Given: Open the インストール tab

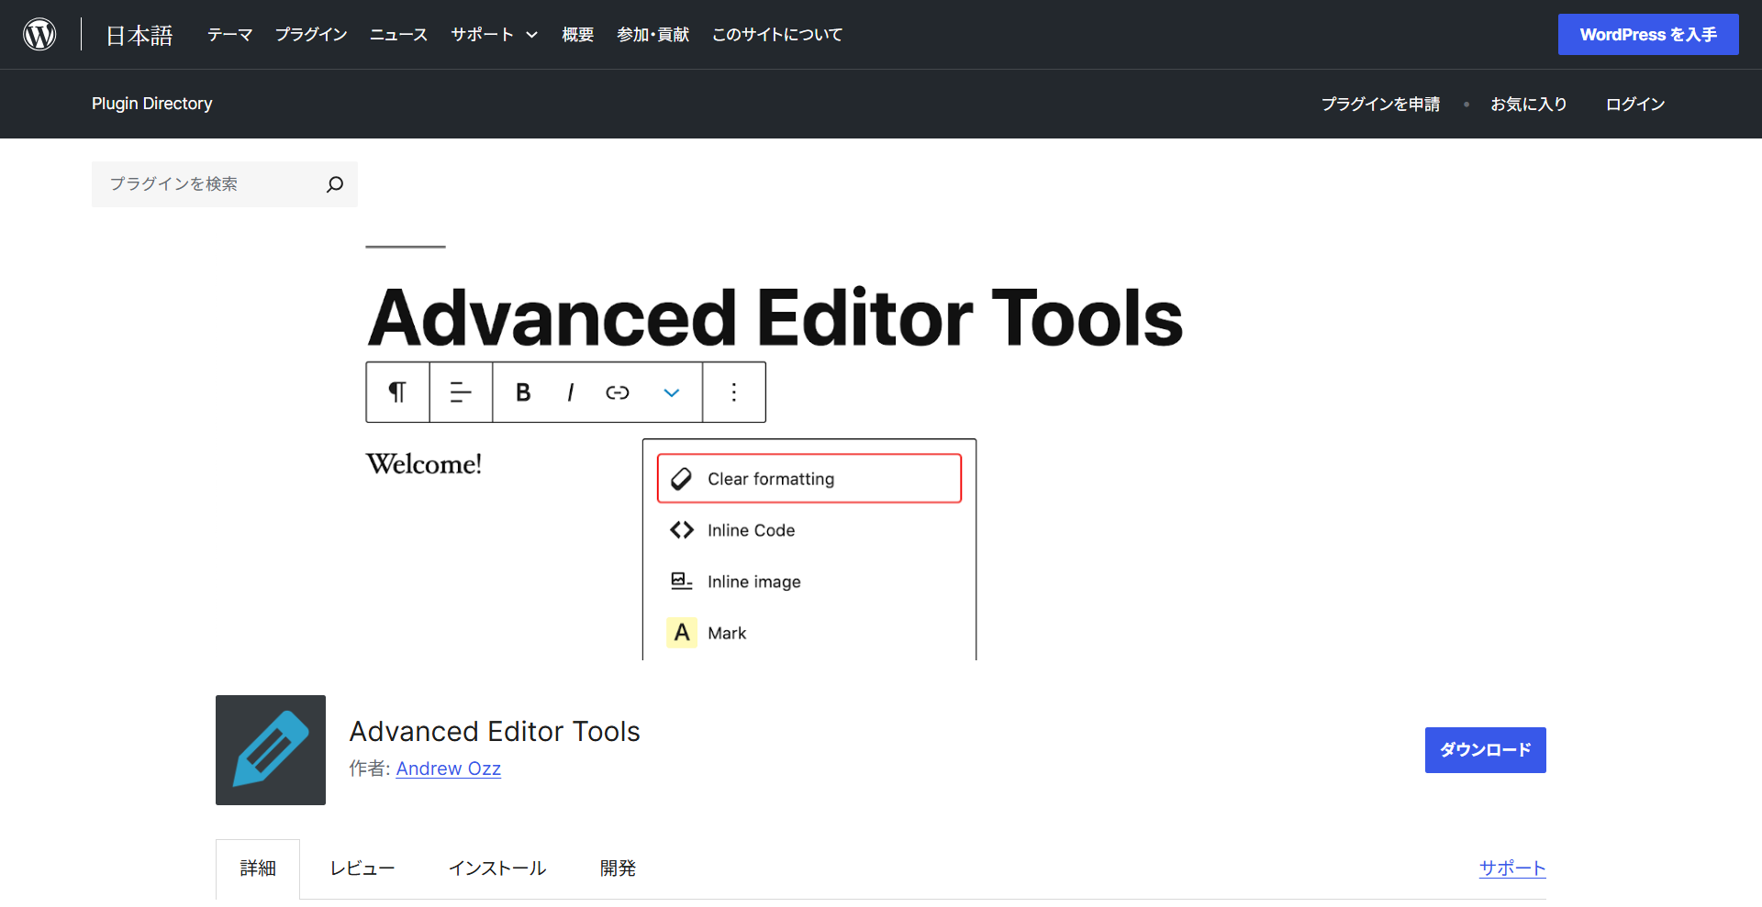Looking at the screenshot, I should click(x=497, y=868).
